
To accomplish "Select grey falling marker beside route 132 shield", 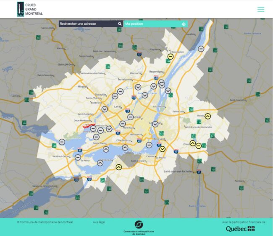I will tap(168, 91).
